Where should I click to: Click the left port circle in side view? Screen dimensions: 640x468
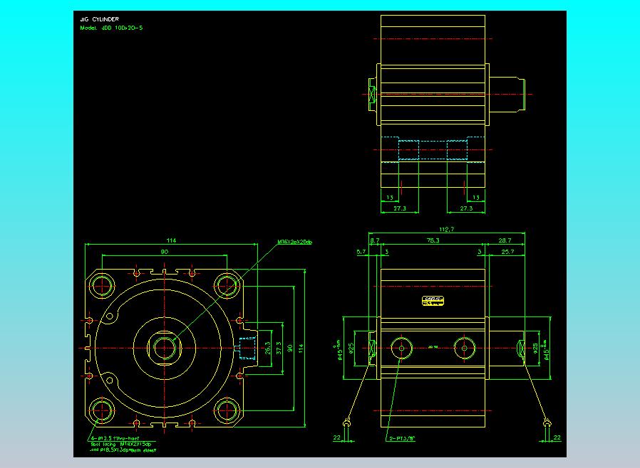click(402, 348)
